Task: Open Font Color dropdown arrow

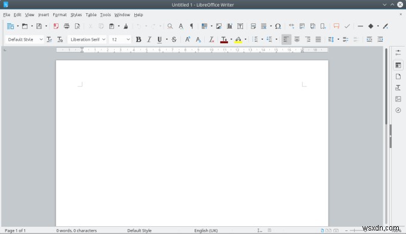Action: click(x=231, y=39)
